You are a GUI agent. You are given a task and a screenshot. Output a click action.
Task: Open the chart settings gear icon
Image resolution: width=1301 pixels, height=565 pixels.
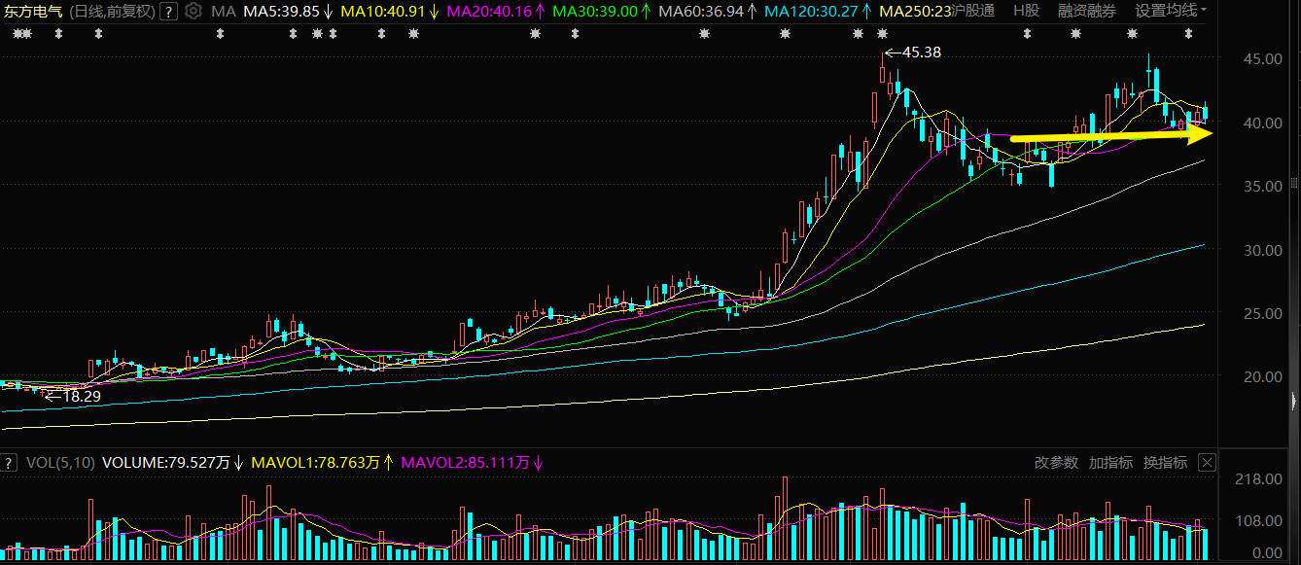tap(193, 12)
